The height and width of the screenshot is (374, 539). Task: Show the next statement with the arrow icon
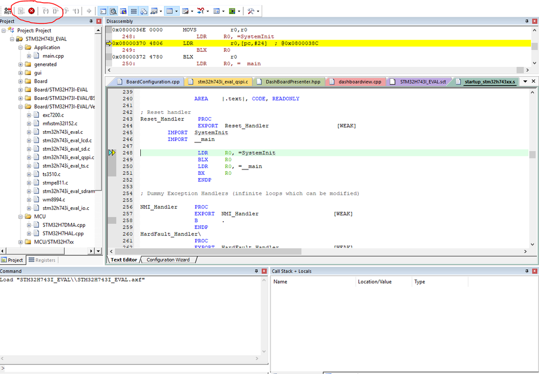[88, 11]
